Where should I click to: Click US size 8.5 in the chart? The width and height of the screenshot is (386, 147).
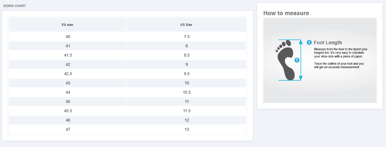coord(187,55)
